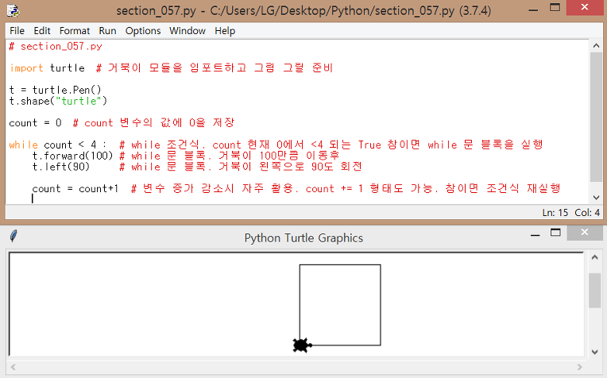Close the section_057.py editor window
Image resolution: width=607 pixels, height=378 pixels.
pyautogui.click(x=585, y=7)
